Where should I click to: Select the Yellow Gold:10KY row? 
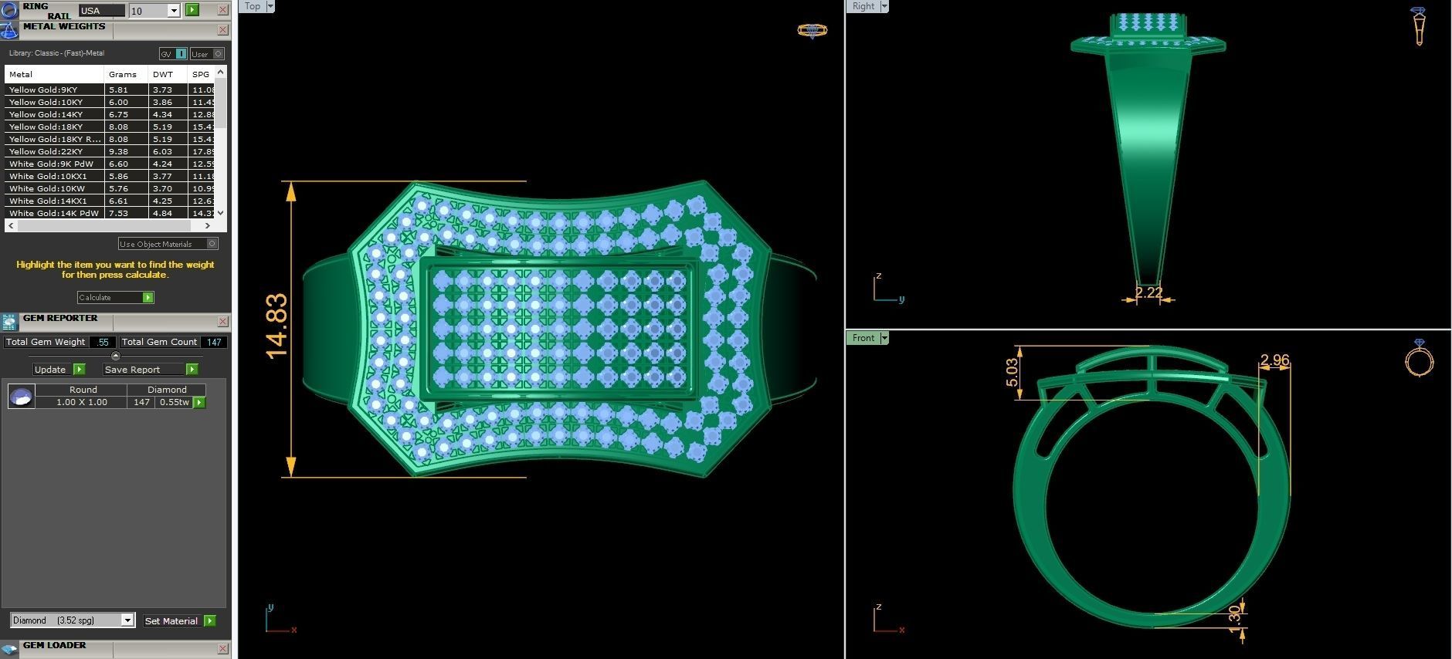click(110, 102)
